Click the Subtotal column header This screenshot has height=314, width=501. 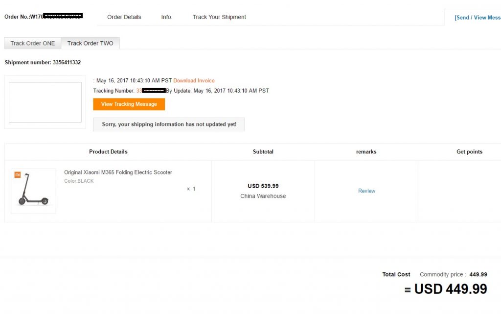(x=263, y=151)
